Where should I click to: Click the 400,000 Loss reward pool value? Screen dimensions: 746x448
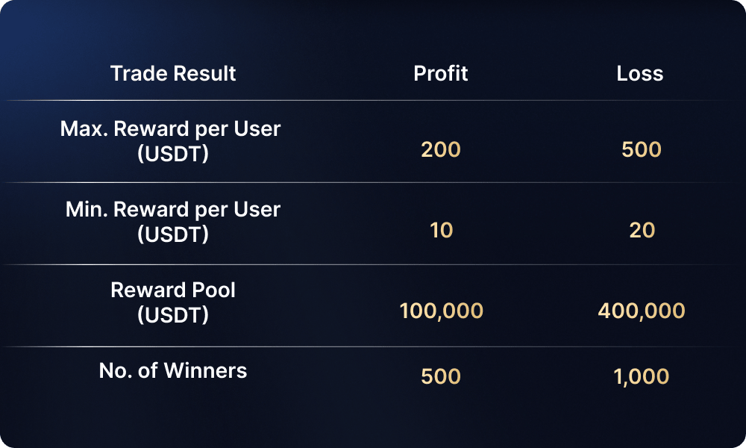pos(642,311)
